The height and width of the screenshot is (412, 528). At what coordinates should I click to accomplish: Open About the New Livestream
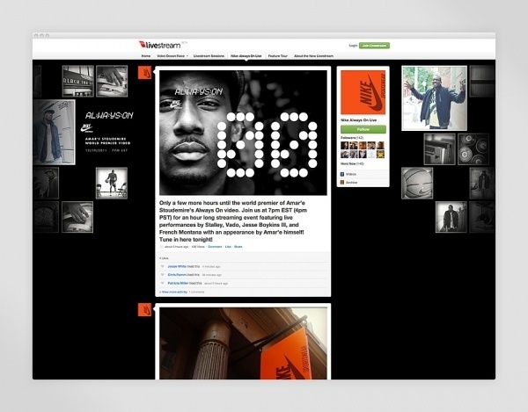(313, 56)
